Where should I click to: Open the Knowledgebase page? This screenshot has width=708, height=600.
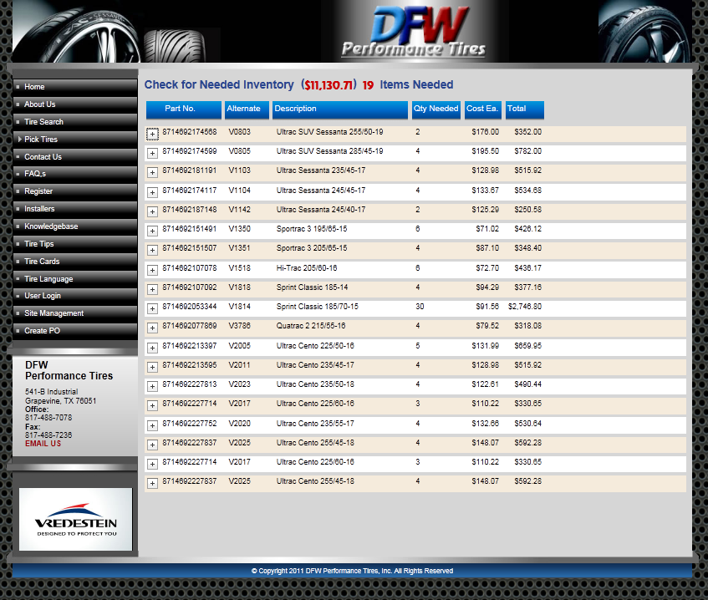coord(75,226)
